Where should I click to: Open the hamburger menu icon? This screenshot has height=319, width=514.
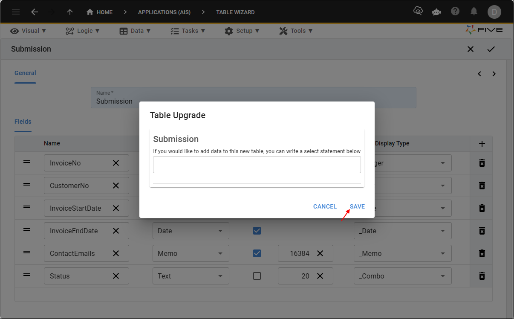point(16,12)
